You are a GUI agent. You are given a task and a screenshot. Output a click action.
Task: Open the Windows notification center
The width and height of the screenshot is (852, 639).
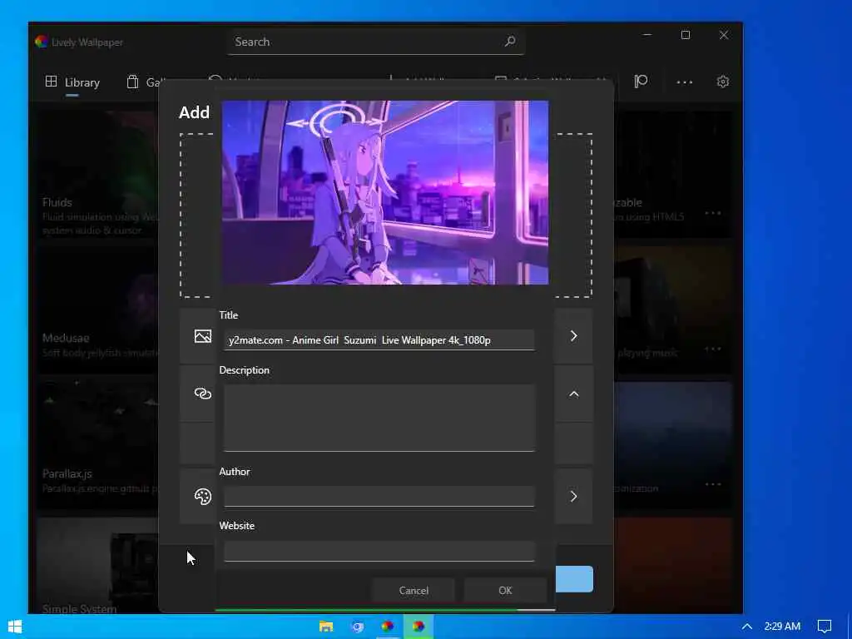(x=825, y=627)
